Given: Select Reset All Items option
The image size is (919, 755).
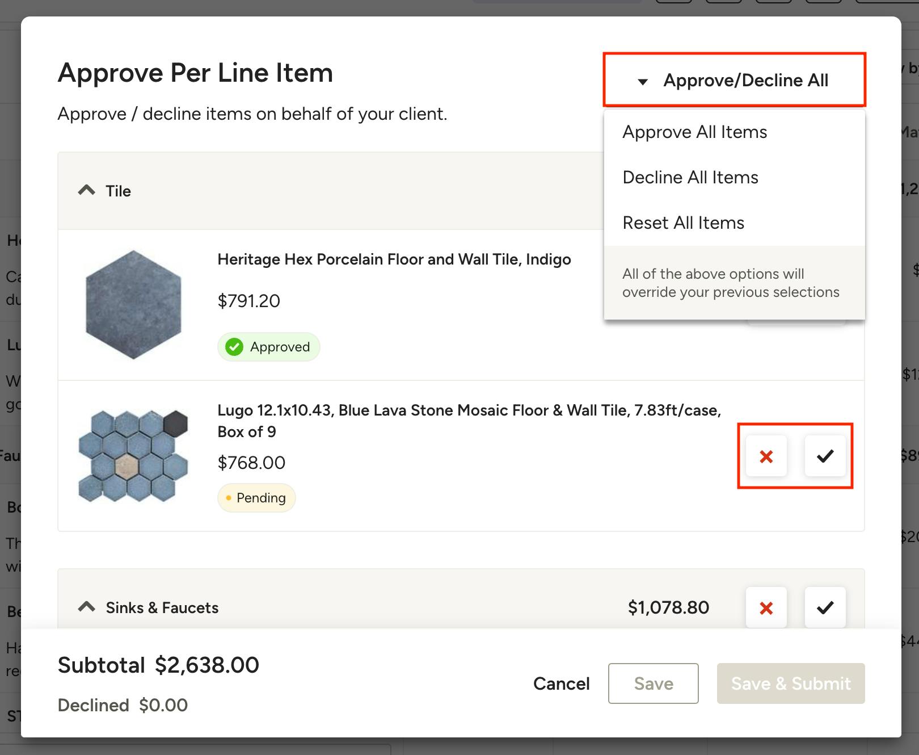Looking at the screenshot, I should pos(683,223).
